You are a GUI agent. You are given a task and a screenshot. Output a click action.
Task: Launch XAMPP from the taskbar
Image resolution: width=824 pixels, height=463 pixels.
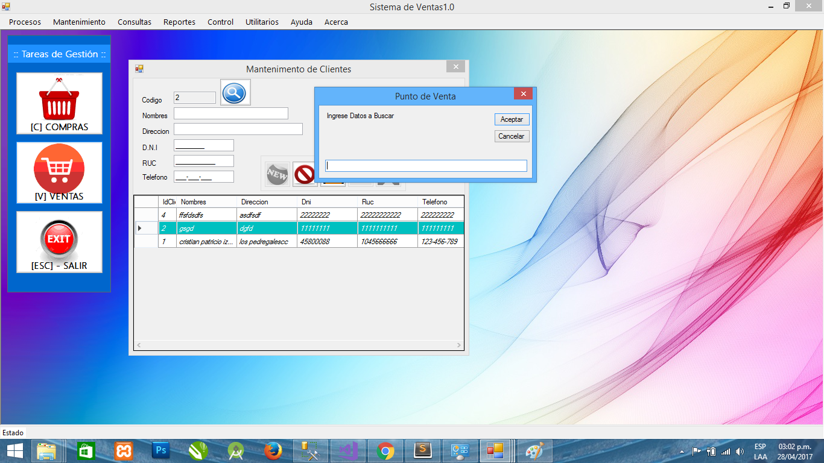coord(124,451)
